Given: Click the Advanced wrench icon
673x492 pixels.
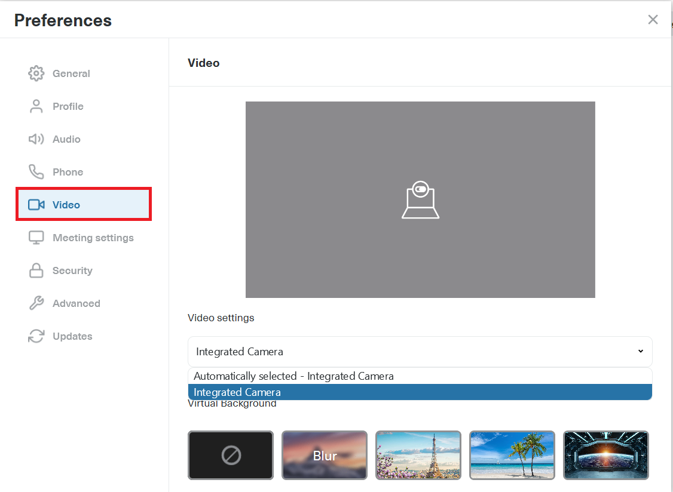Looking at the screenshot, I should click(36, 303).
